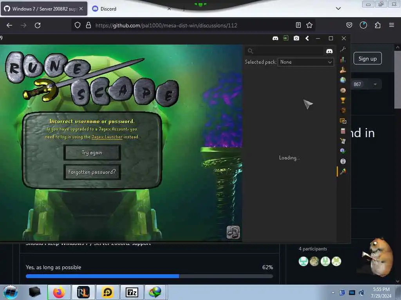
Task: Expand the 867 dropdown on GitHub
Action: [x=375, y=84]
